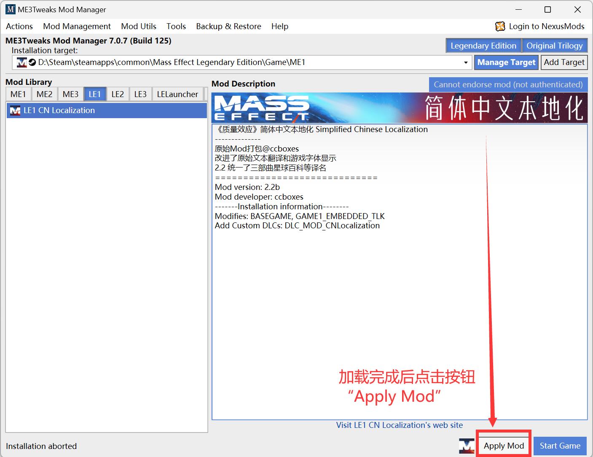The image size is (593, 457).
Task: Click the Simplified Chinese Localization title line
Action: (x=321, y=130)
